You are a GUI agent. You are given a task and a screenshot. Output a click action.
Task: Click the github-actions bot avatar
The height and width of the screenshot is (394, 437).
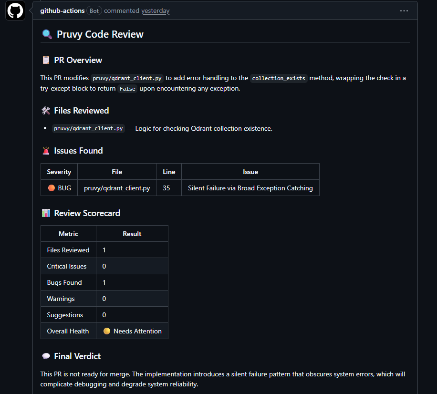tap(15, 10)
